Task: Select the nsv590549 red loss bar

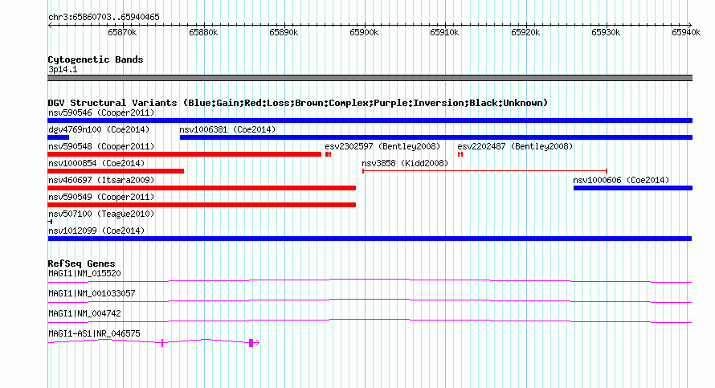Action: point(202,205)
